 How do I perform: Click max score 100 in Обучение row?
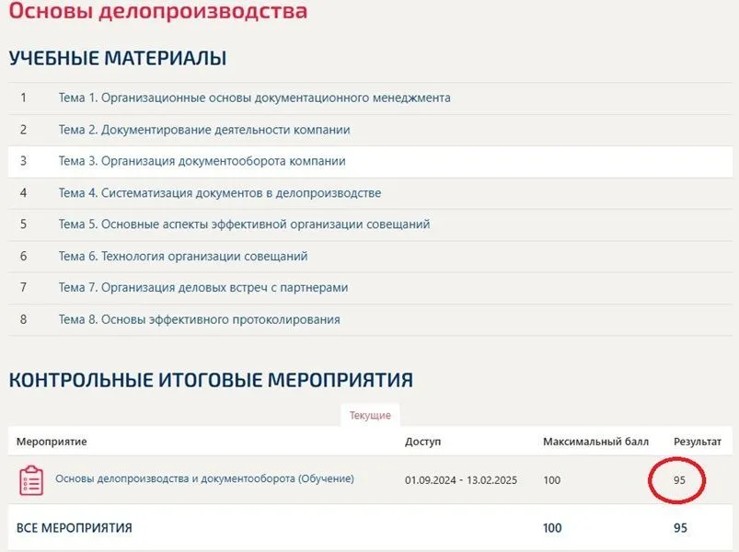pos(551,480)
